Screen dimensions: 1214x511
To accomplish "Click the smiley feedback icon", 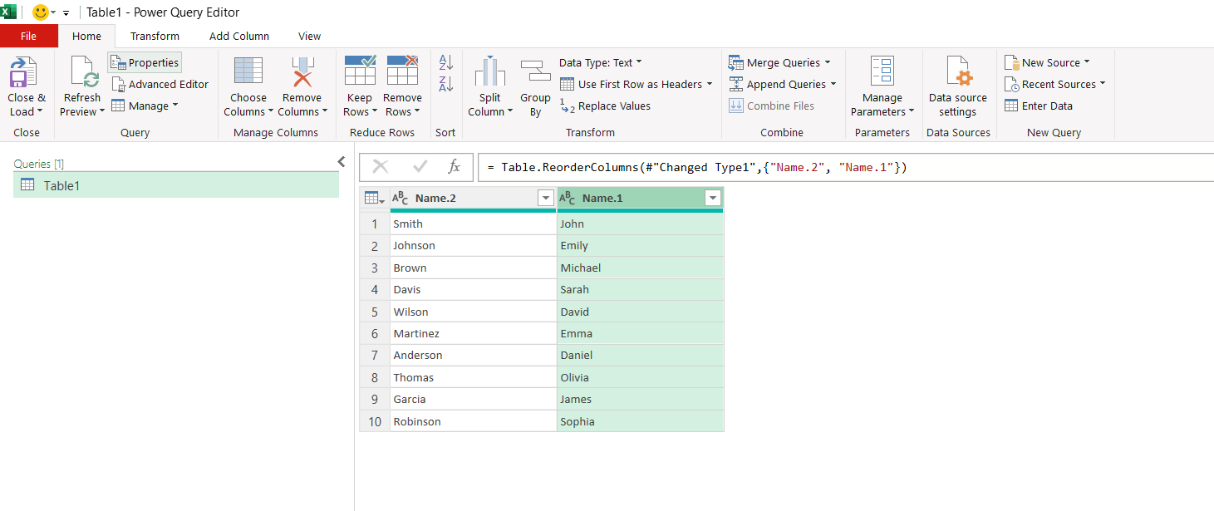I will [41, 12].
